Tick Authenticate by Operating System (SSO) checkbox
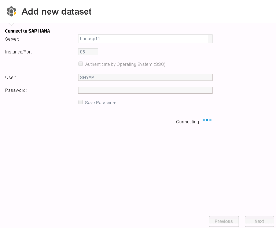The height and width of the screenshot is (228, 276). point(81,64)
